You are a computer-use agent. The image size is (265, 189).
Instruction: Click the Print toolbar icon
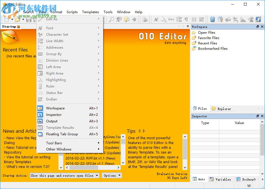145,19
